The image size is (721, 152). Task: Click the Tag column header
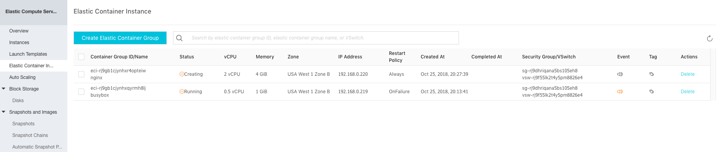(653, 57)
